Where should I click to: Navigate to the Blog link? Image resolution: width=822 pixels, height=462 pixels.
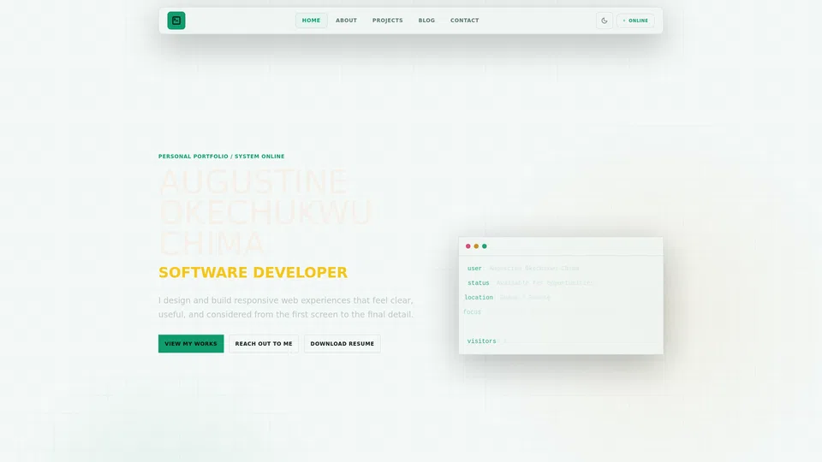[426, 21]
